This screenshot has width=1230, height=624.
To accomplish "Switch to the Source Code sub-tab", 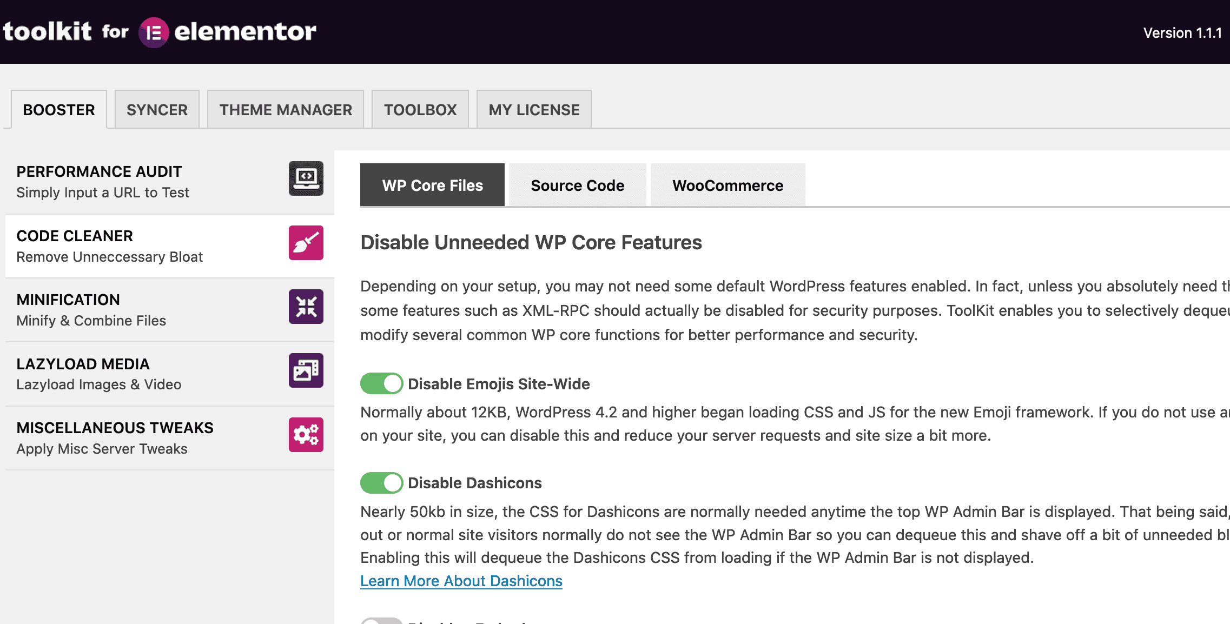I will [578, 185].
